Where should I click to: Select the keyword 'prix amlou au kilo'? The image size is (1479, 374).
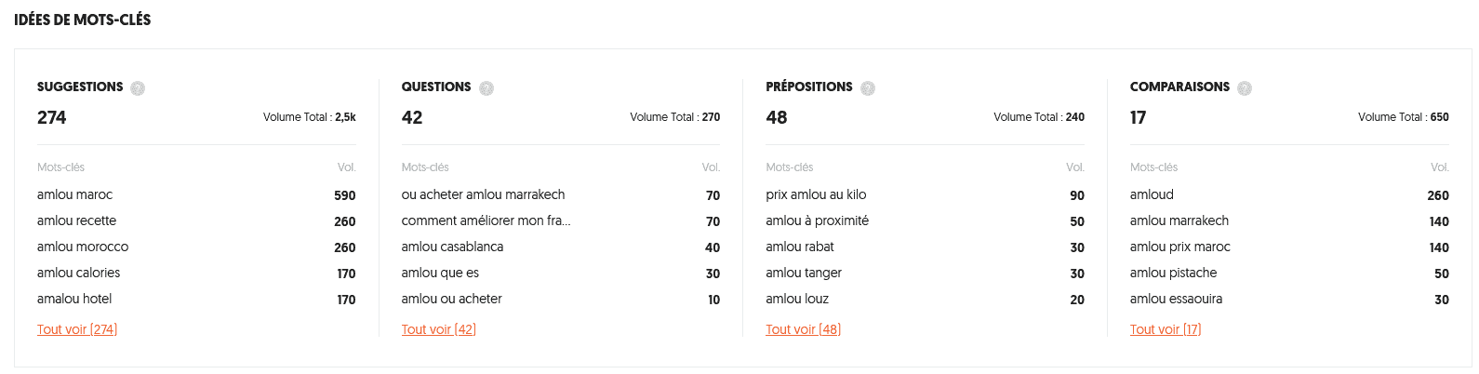coord(816,195)
